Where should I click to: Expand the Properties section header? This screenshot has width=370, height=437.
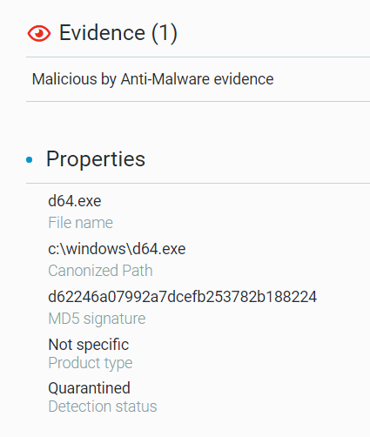click(198, 159)
